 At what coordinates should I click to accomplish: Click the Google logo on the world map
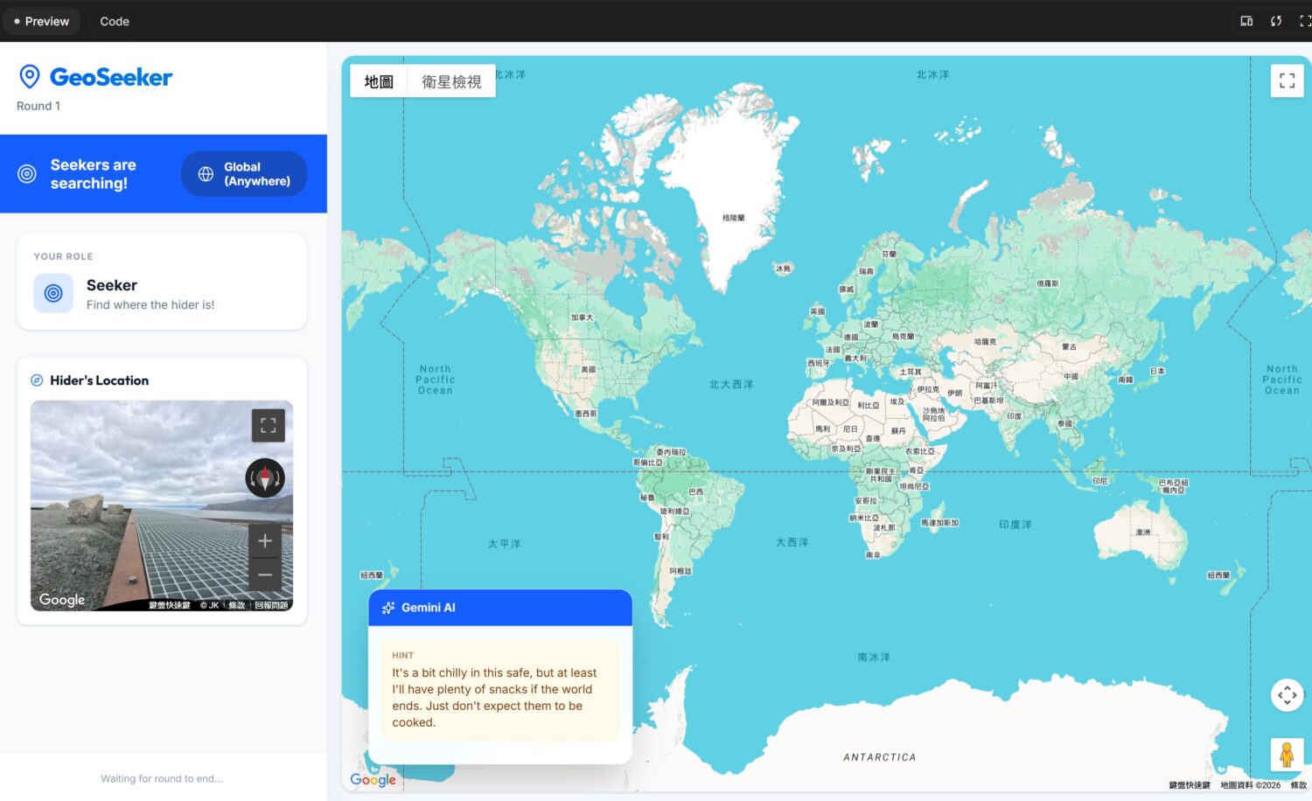coord(373,779)
